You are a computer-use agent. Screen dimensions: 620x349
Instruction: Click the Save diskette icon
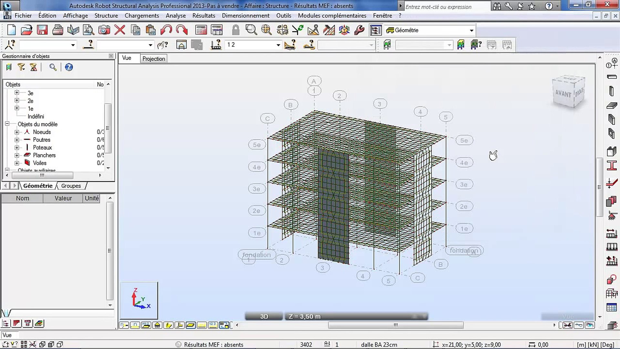[x=42, y=30]
